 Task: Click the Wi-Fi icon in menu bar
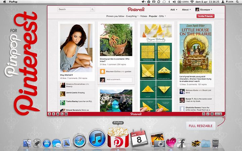pos(192,2)
